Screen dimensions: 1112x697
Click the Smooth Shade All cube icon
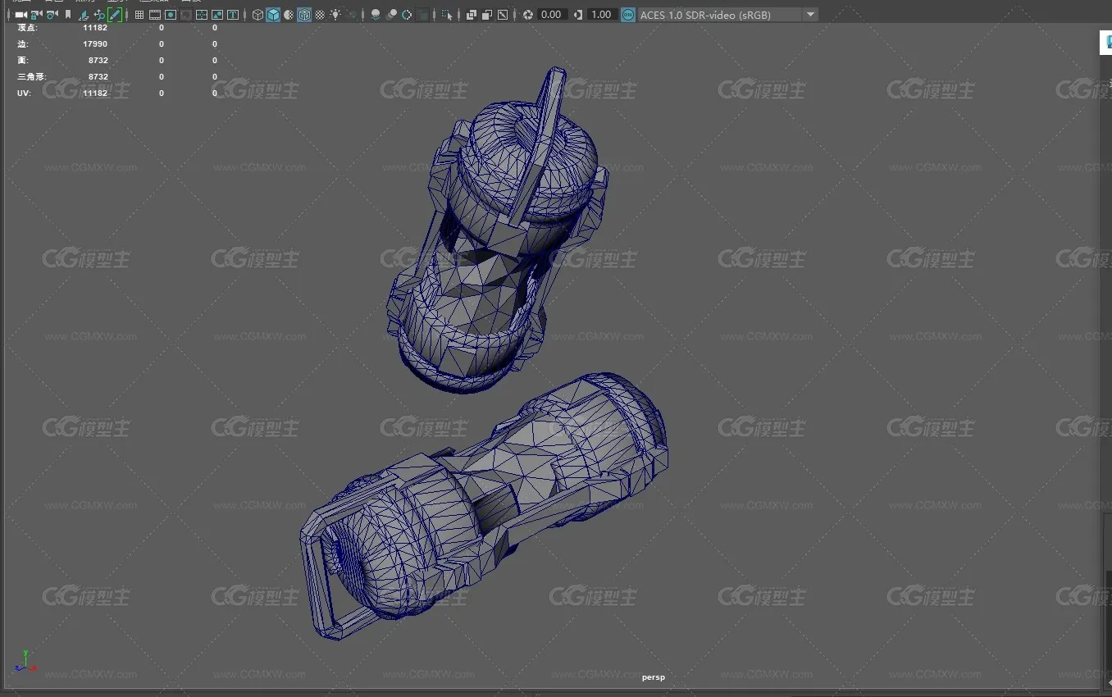click(272, 15)
